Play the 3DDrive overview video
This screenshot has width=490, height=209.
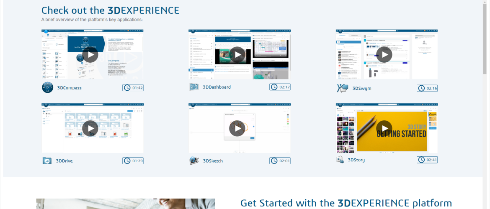pyautogui.click(x=90, y=128)
